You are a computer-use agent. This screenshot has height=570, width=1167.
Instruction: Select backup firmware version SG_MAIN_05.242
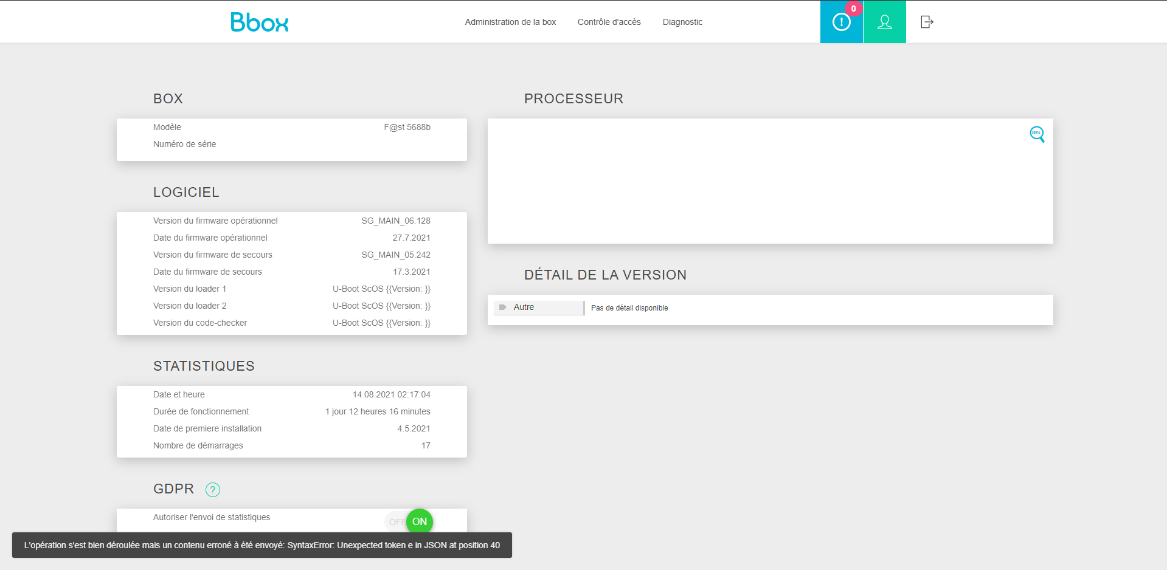pos(396,255)
